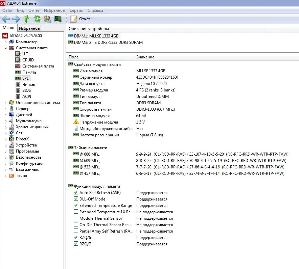
Task: Click DLL-Off Mode checkbox
Action: pyautogui.click(x=76, y=199)
